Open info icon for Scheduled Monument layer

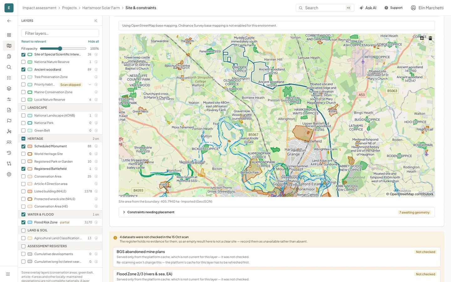[x=96, y=146]
